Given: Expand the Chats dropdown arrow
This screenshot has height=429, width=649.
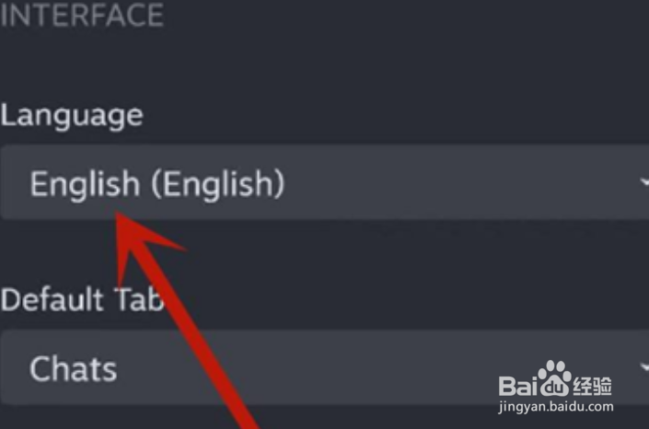Looking at the screenshot, I should point(644,367).
